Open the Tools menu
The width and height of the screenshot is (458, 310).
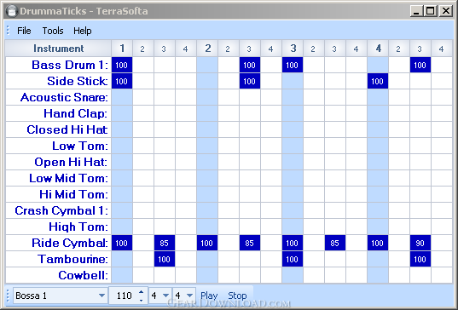(53, 31)
